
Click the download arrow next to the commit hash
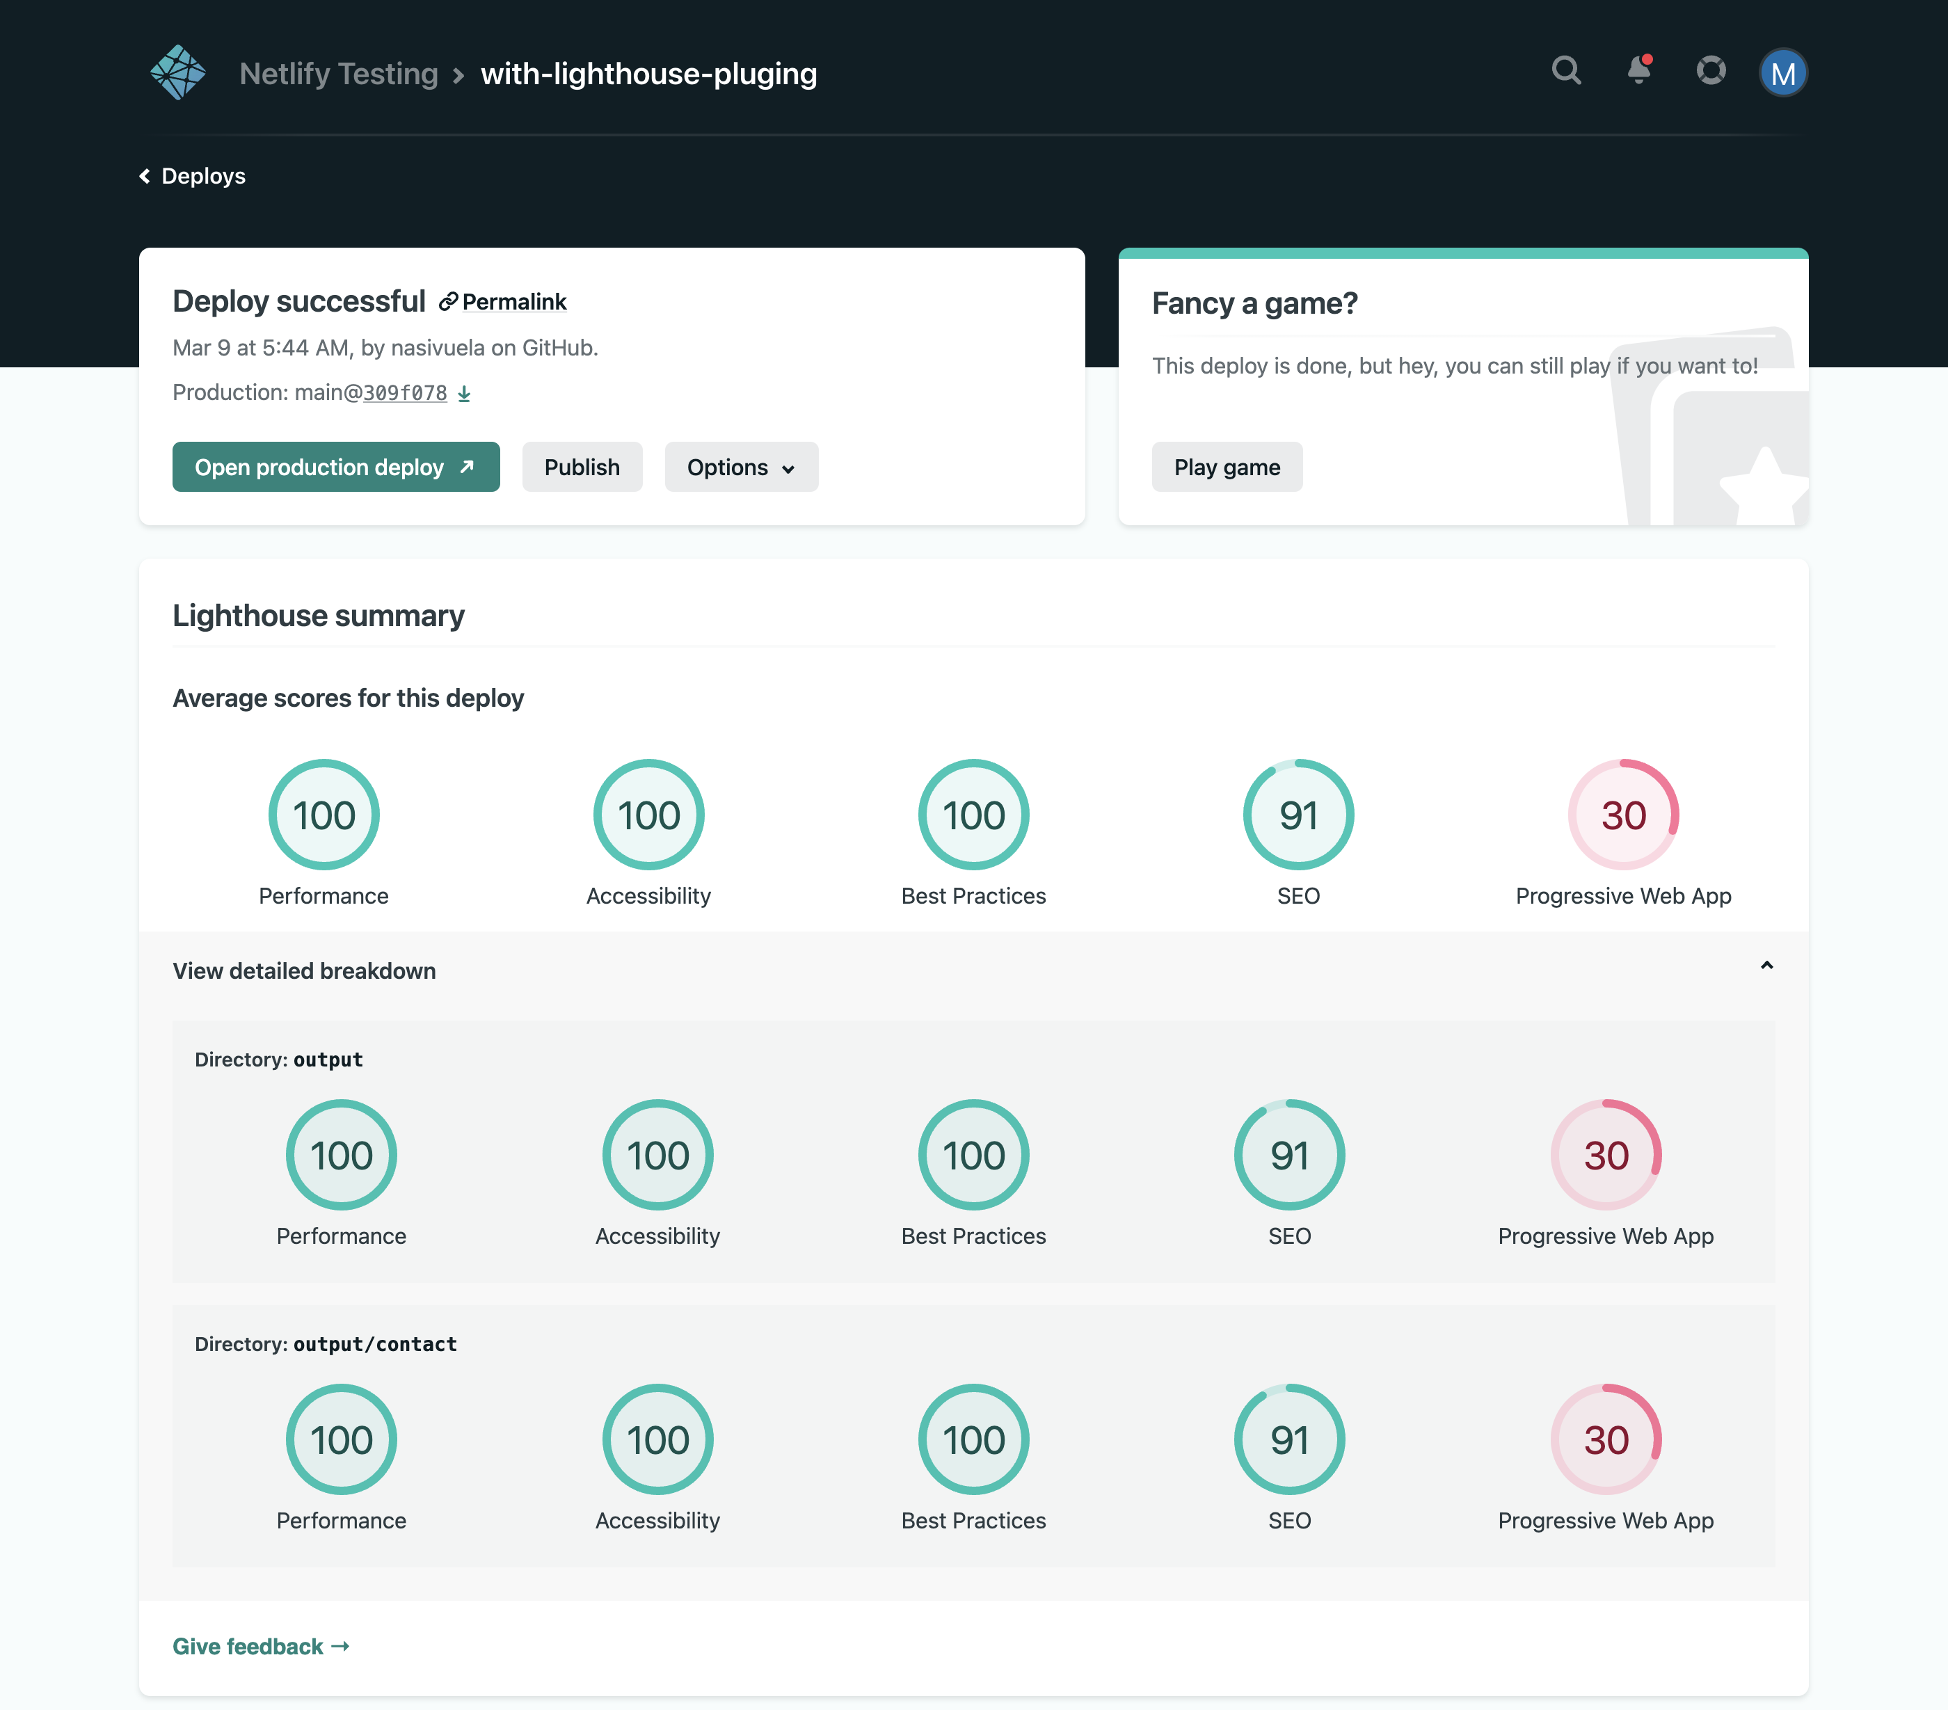click(464, 394)
